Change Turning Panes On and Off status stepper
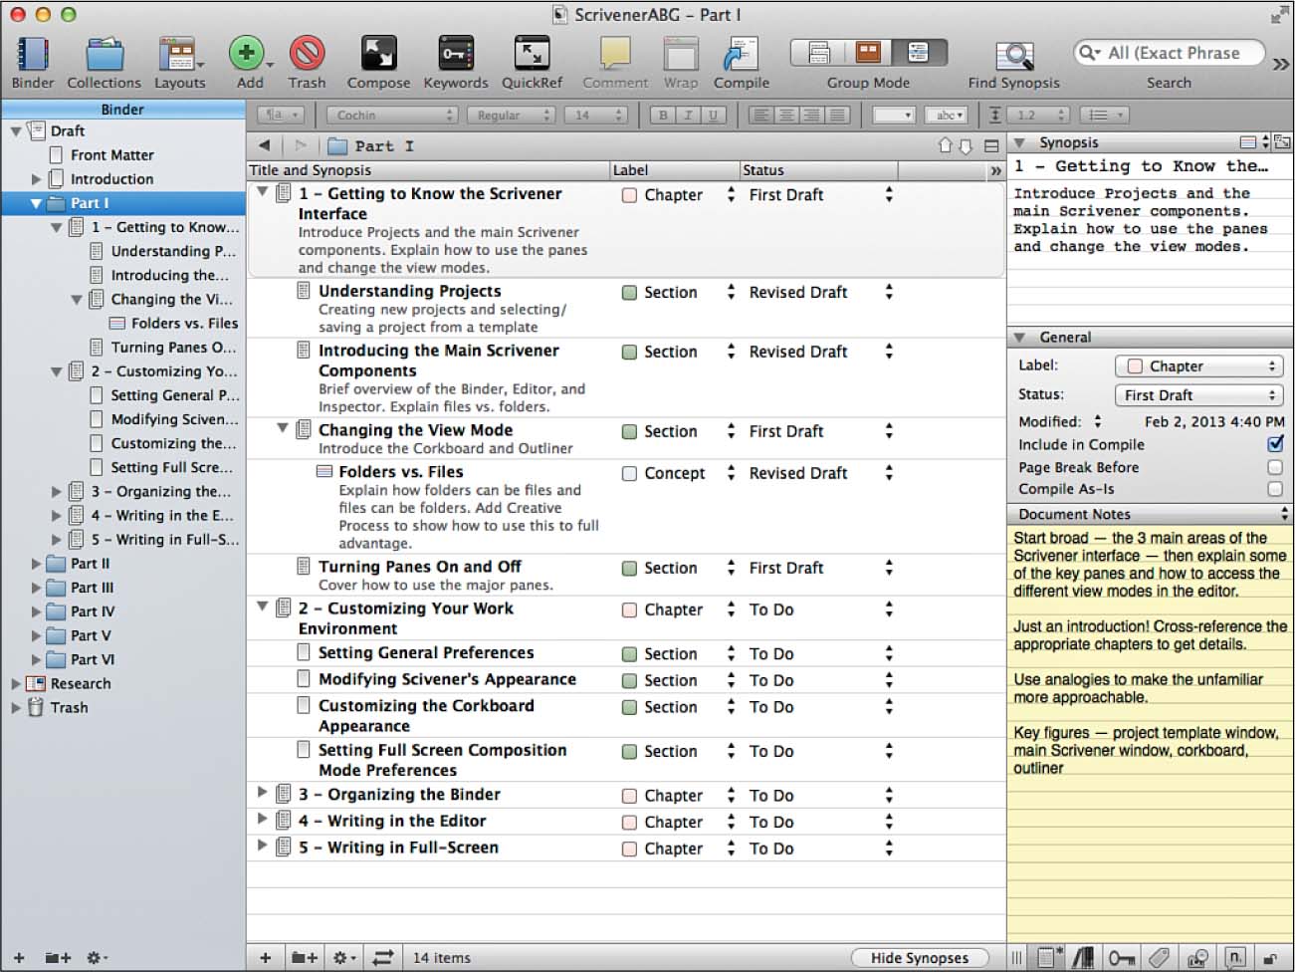Image resolution: width=1295 pixels, height=972 pixels. 889,568
